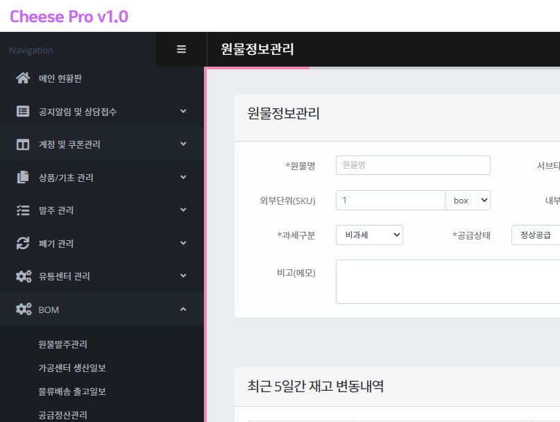Click the home icon beside 메인 현황판
The image size is (560, 422).
[x=23, y=78]
